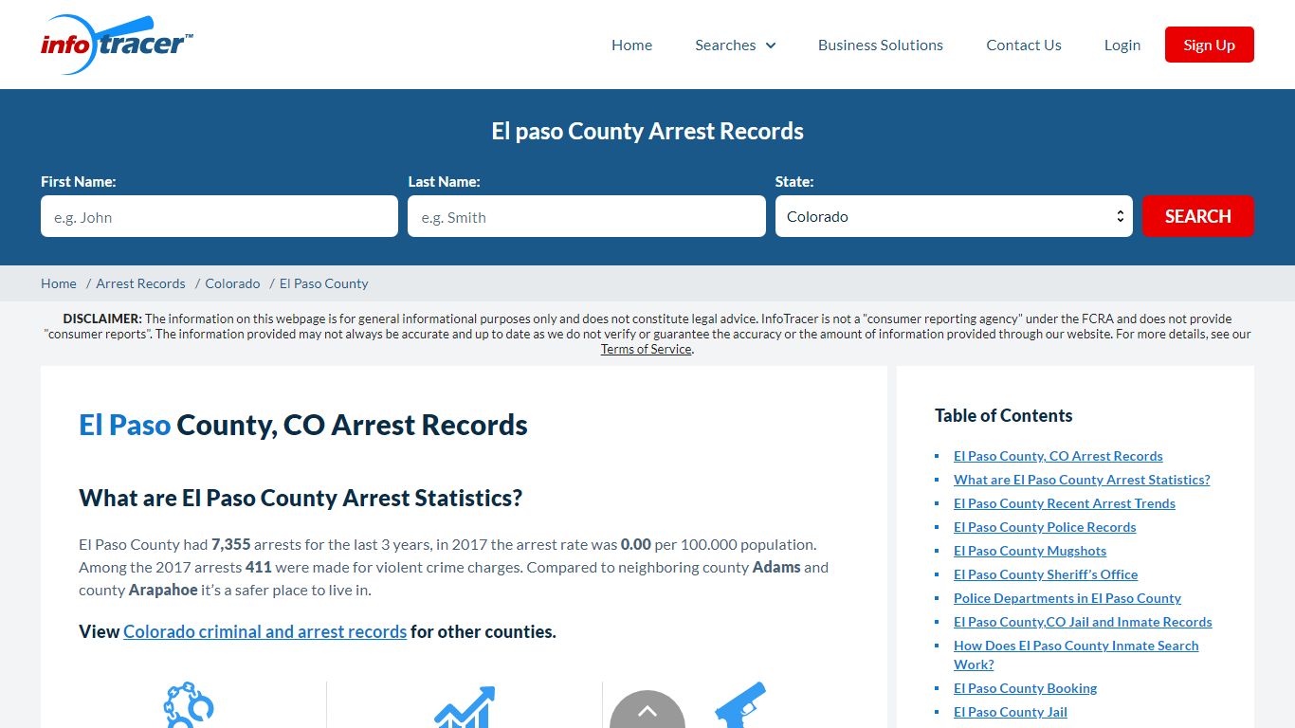Jump to El Paso County Jail section
1295x728 pixels.
(1011, 712)
